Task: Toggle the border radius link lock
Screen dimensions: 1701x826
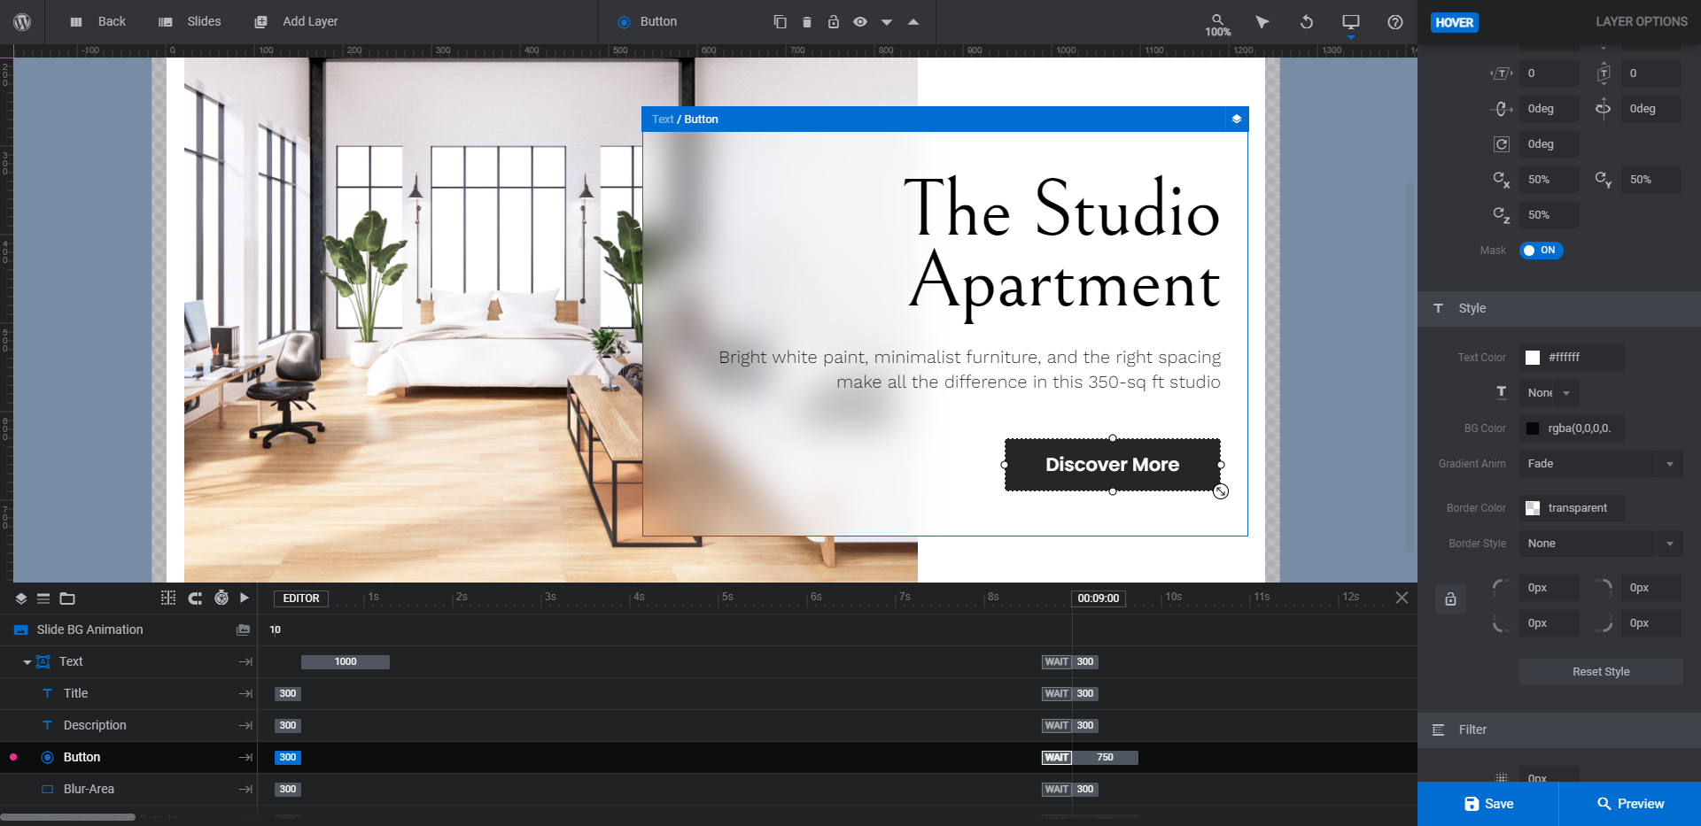Action: [1450, 599]
